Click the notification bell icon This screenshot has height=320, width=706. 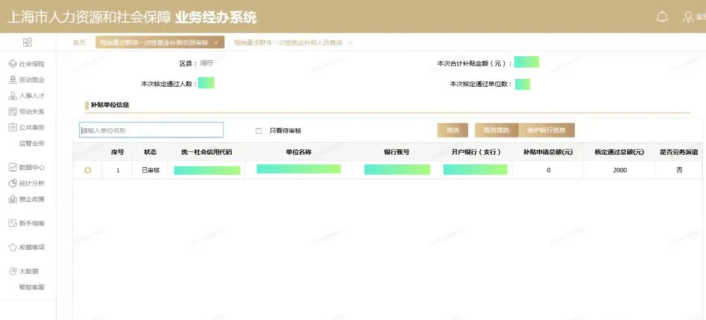point(662,17)
